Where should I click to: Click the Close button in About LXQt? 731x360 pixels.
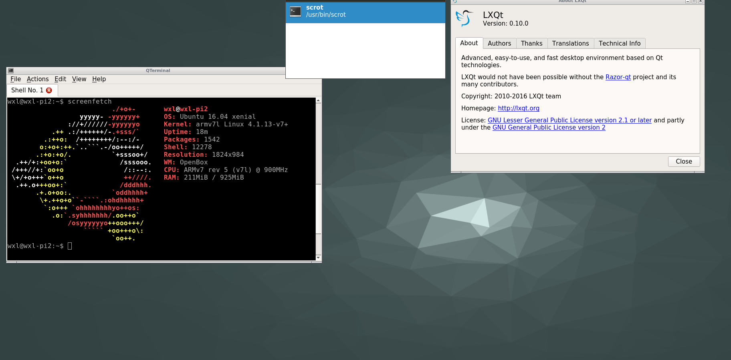pyautogui.click(x=684, y=162)
